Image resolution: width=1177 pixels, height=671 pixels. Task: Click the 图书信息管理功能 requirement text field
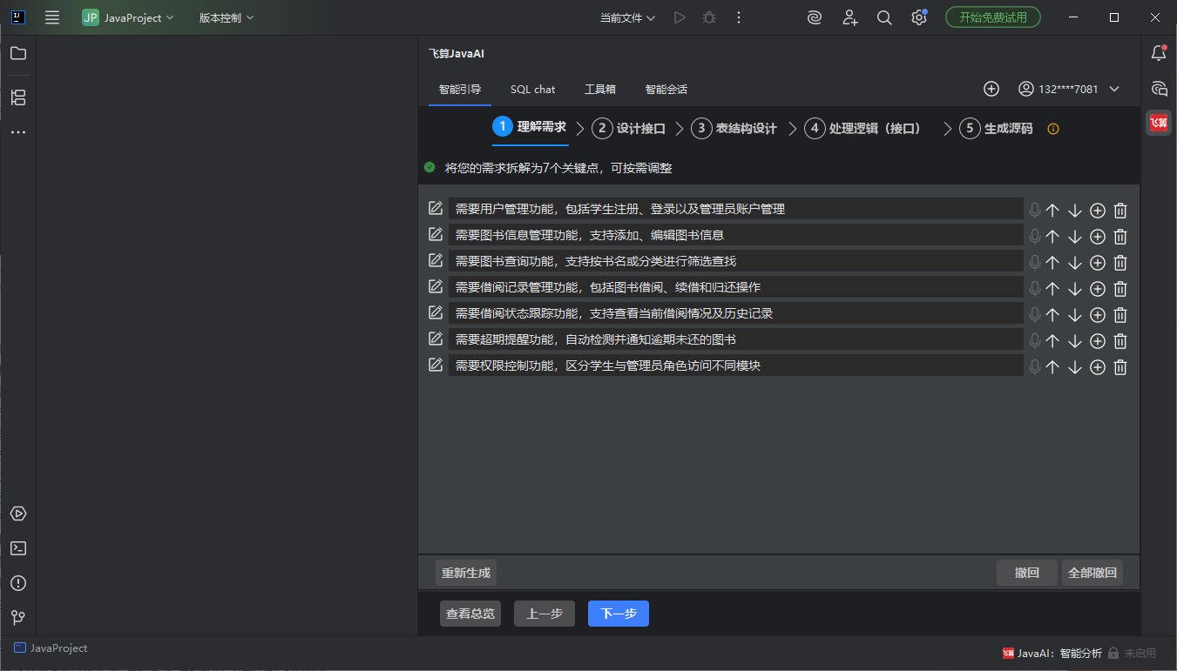[x=736, y=235]
